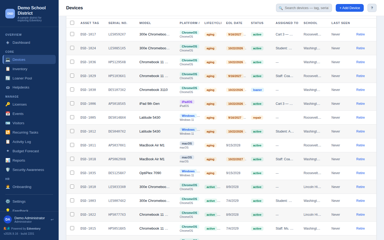The height and width of the screenshot is (240, 384).
Task: Click the Budget Forecast sparkle icon
Action: coord(8,151)
